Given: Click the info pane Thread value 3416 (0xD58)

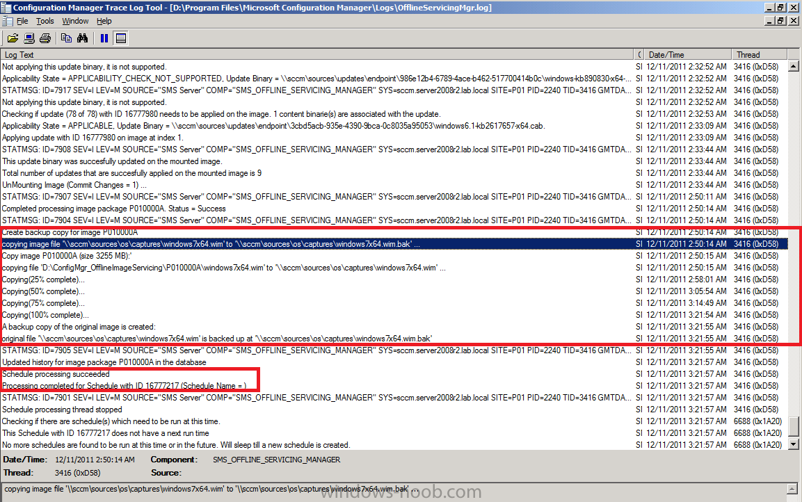Looking at the screenshot, I should [77, 473].
